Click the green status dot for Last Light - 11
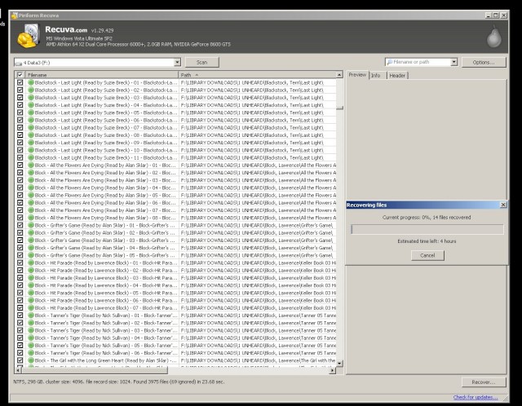 [x=31, y=157]
